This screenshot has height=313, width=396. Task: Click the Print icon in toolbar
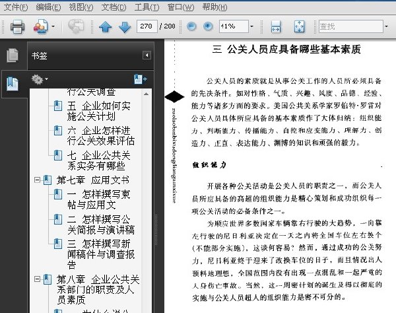pos(17,26)
